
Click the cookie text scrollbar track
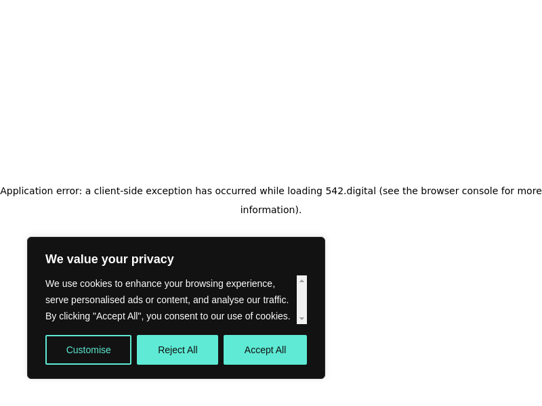point(301,300)
